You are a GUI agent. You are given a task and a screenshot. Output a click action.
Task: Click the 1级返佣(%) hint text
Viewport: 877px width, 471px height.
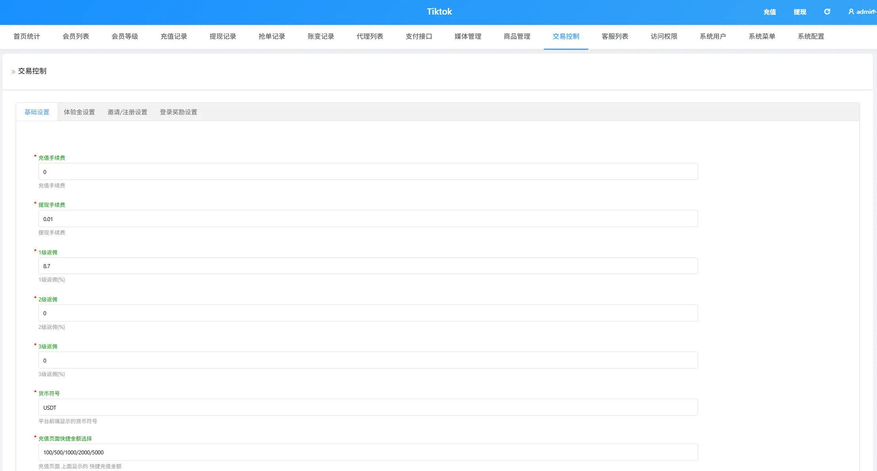tap(51, 280)
